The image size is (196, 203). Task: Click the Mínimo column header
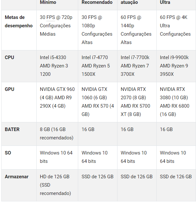pyautogui.click(x=48, y=3)
